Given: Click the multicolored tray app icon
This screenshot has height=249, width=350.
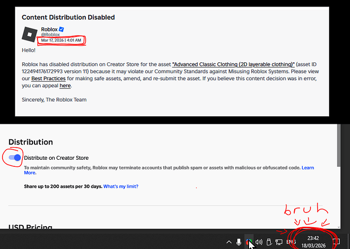Looking at the screenshot, I should tap(249, 241).
